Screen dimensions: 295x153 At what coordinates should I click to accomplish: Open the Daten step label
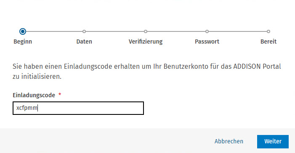(84, 41)
